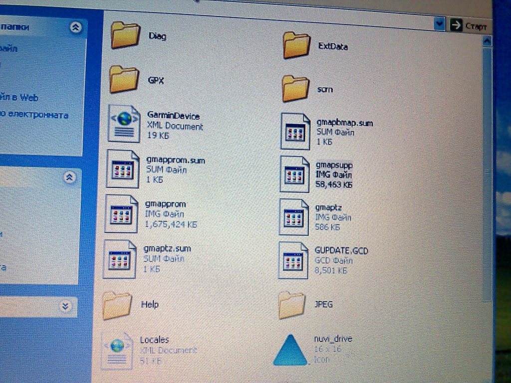511x383 pixels.
Task: Open the Diag folder icon
Action: click(125, 35)
